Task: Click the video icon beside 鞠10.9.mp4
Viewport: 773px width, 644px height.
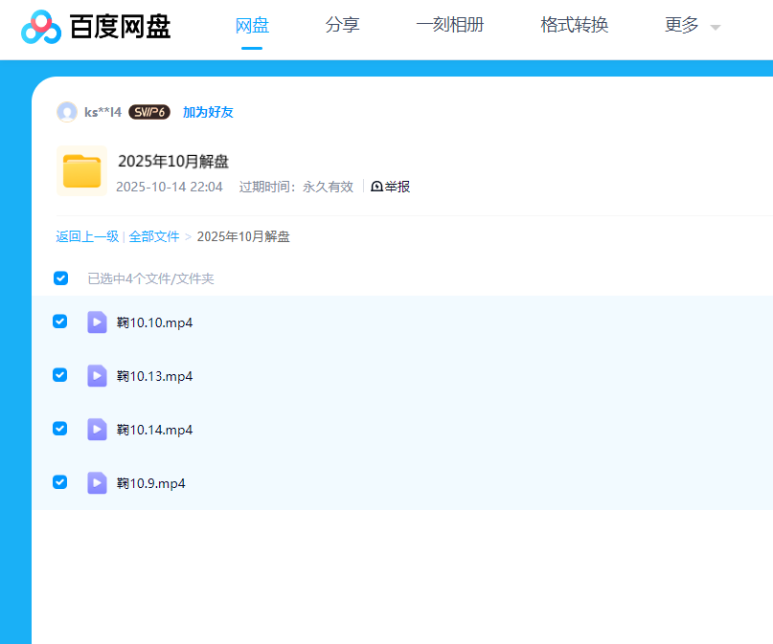Action: (97, 483)
